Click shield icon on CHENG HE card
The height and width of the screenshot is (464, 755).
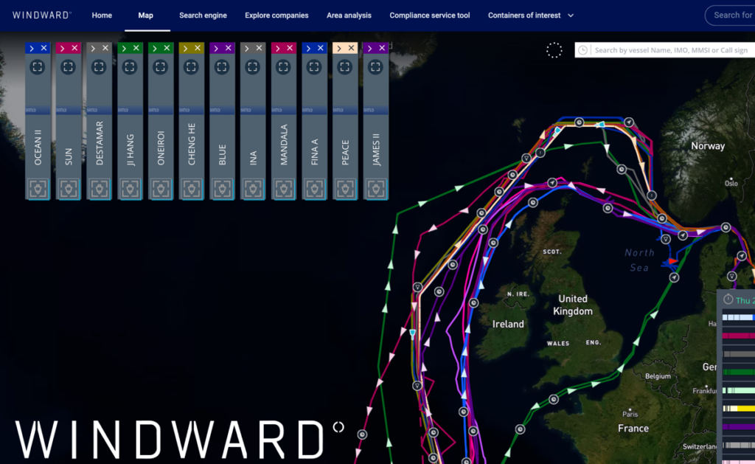[x=191, y=189]
